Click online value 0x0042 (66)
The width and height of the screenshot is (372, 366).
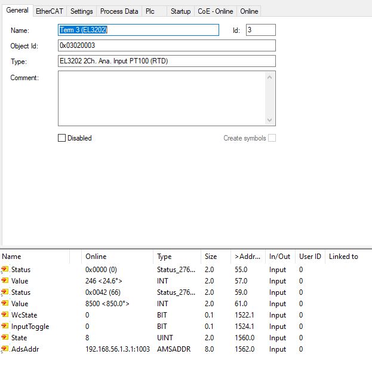point(103,292)
